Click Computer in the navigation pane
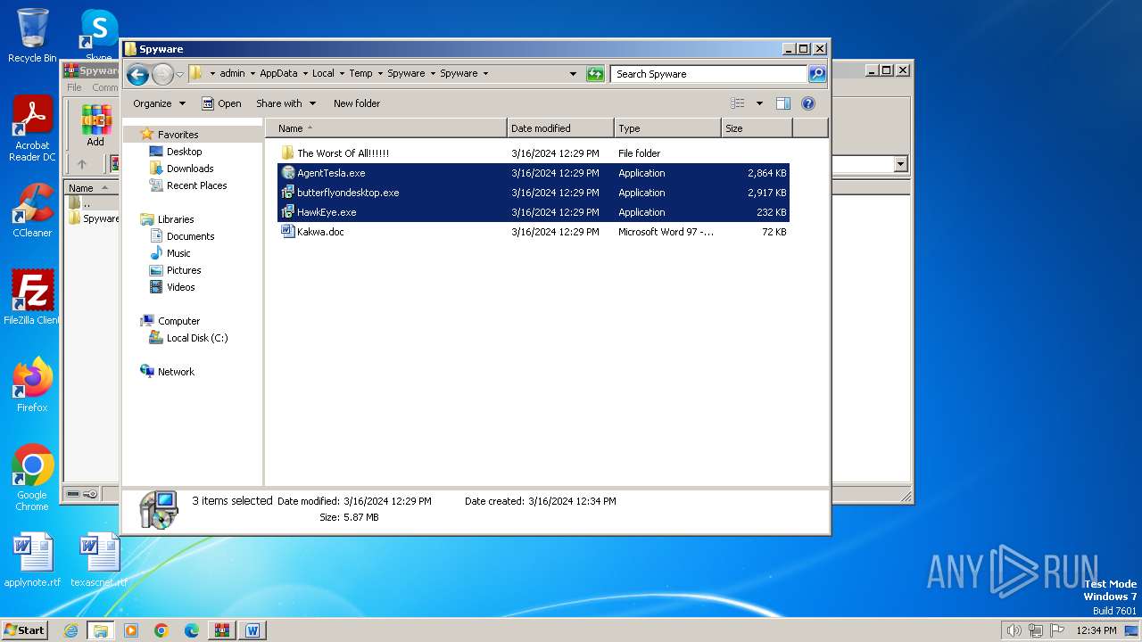 178,321
